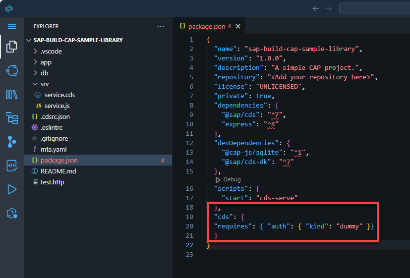The width and height of the screenshot is (410, 278).
Task: Click the "cds" key on line 19
Action: click(223, 217)
